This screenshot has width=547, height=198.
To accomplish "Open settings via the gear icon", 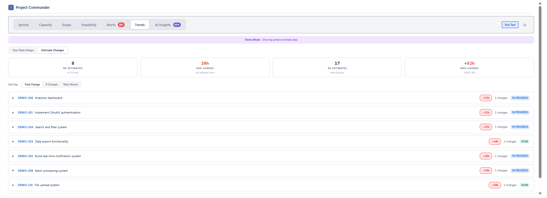I will (x=525, y=25).
